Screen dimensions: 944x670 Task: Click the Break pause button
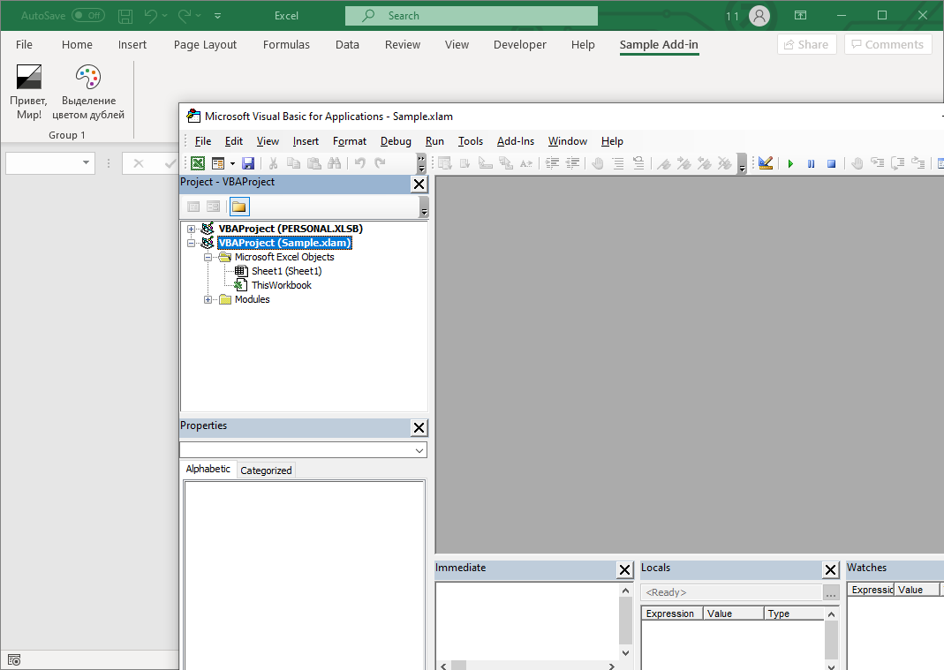click(811, 163)
